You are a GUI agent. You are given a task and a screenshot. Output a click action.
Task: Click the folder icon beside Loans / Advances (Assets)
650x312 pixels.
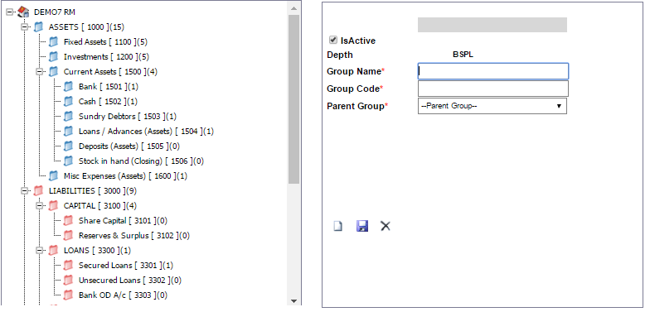pyautogui.click(x=68, y=131)
